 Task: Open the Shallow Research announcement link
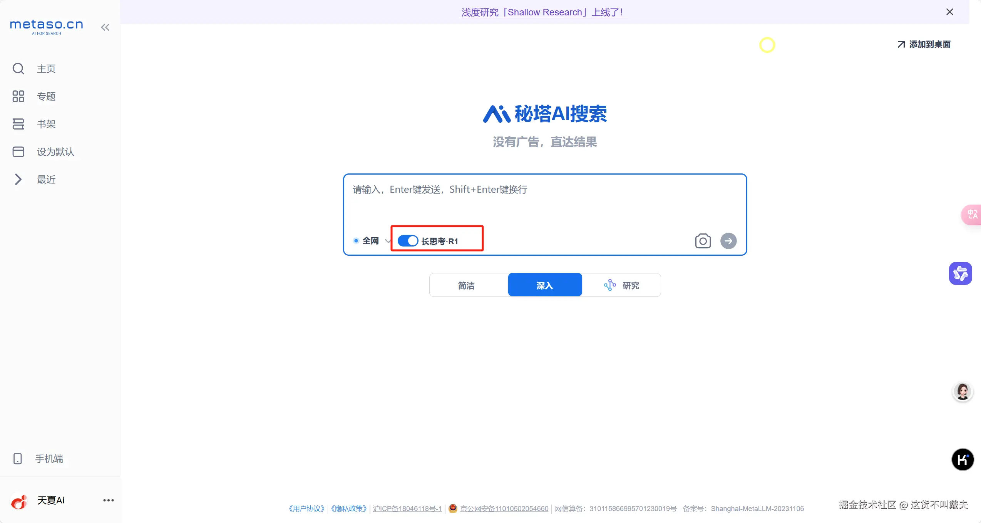[544, 12]
